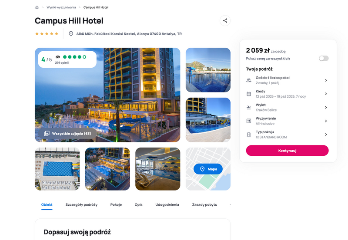This screenshot has width=348, height=240.
Task: Open the indoor pool photo thumbnail
Action: [158, 169]
